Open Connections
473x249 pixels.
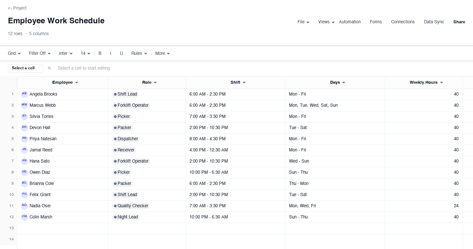403,22
